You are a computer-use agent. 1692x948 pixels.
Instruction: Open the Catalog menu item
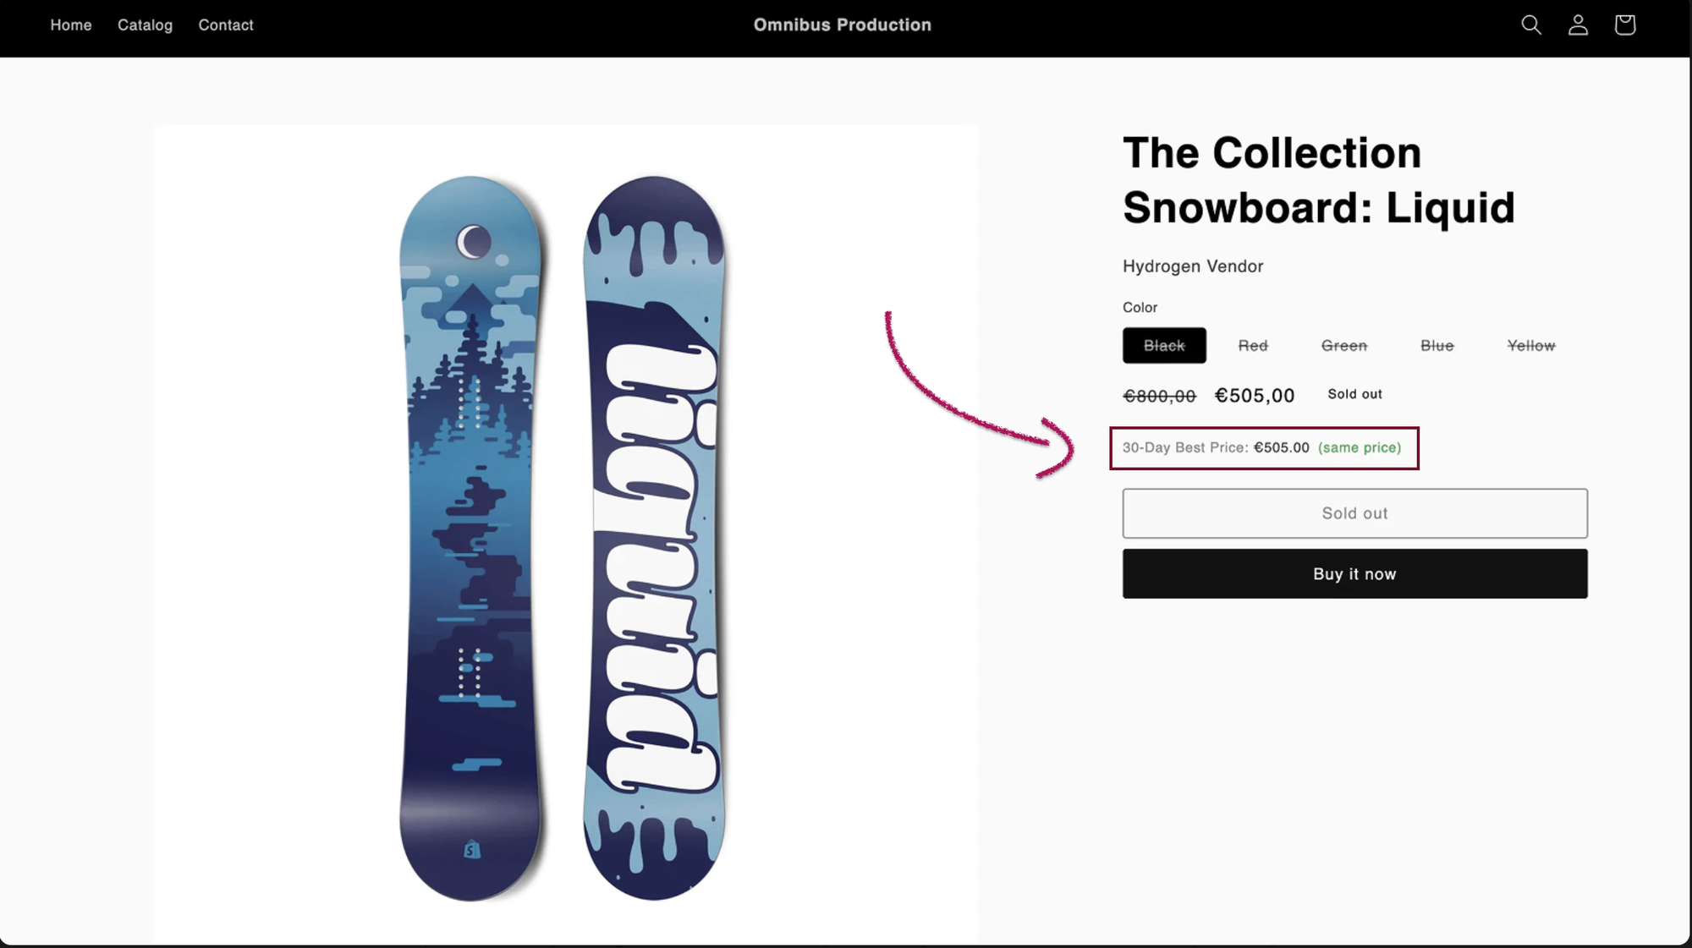(145, 25)
